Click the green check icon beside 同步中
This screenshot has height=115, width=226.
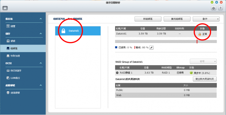[191, 73]
